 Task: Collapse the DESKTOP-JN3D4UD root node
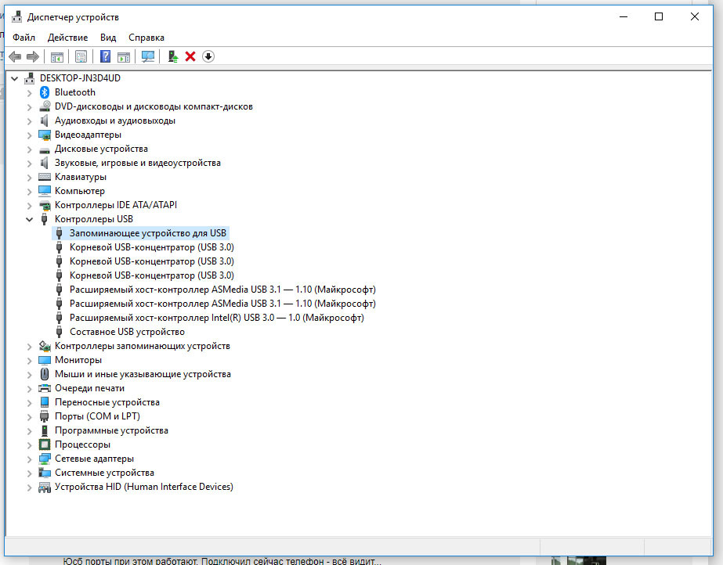click(15, 79)
